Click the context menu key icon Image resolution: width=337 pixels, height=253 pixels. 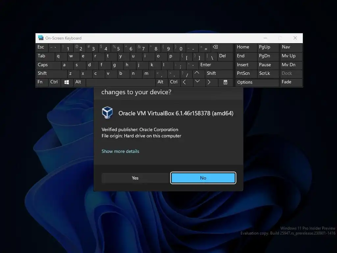pyautogui.click(x=225, y=82)
